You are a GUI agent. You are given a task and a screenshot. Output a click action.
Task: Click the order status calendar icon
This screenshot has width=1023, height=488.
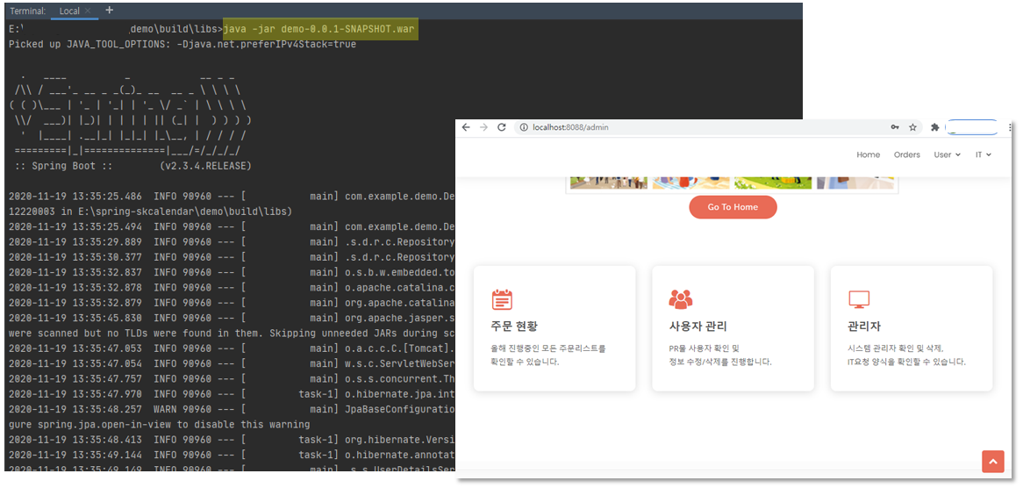(x=502, y=299)
